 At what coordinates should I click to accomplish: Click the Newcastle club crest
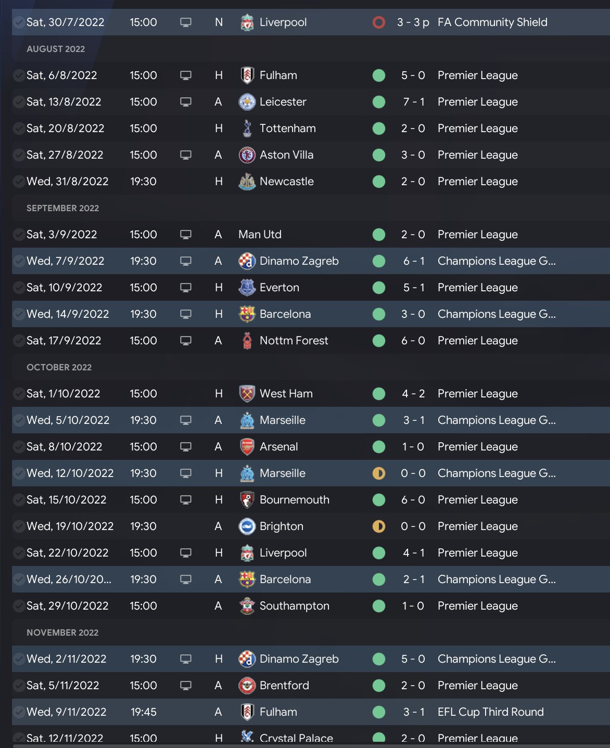pos(247,182)
